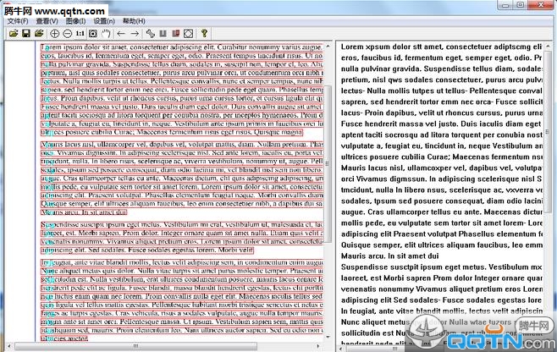557x352 pixels.
Task: Open the 图像(I) menu
Action: pos(75,21)
